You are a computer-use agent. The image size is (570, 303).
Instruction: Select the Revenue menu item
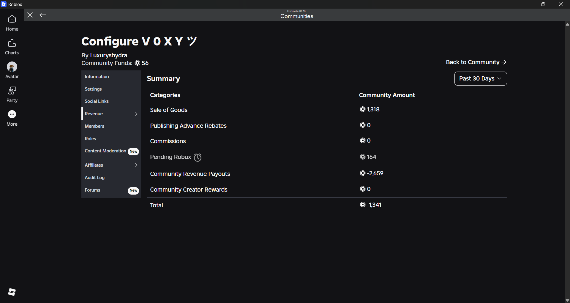tap(111, 114)
